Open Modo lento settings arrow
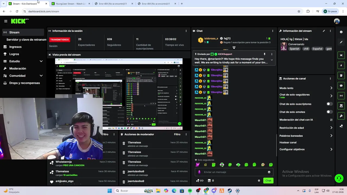The image size is (347, 195). point(331,88)
